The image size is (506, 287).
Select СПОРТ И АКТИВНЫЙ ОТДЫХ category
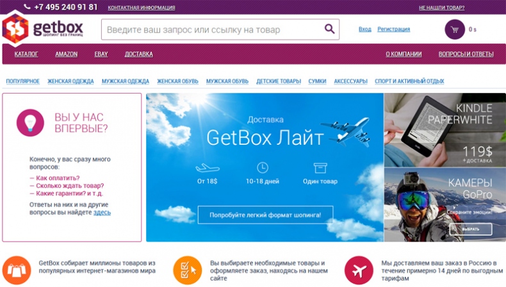(x=409, y=81)
